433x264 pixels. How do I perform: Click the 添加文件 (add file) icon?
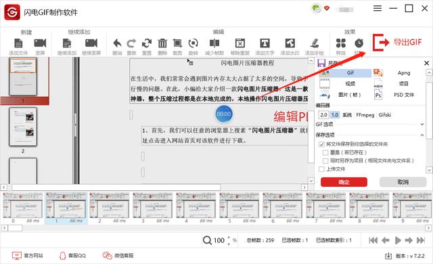[x=18, y=43]
